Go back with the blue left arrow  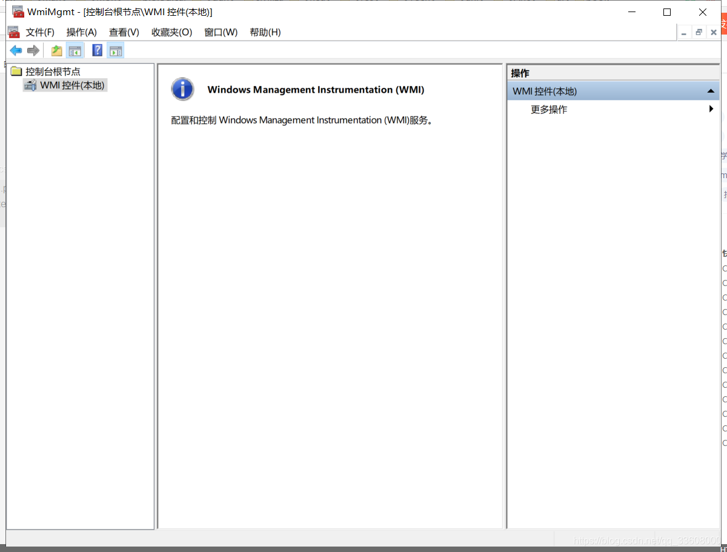(x=16, y=51)
